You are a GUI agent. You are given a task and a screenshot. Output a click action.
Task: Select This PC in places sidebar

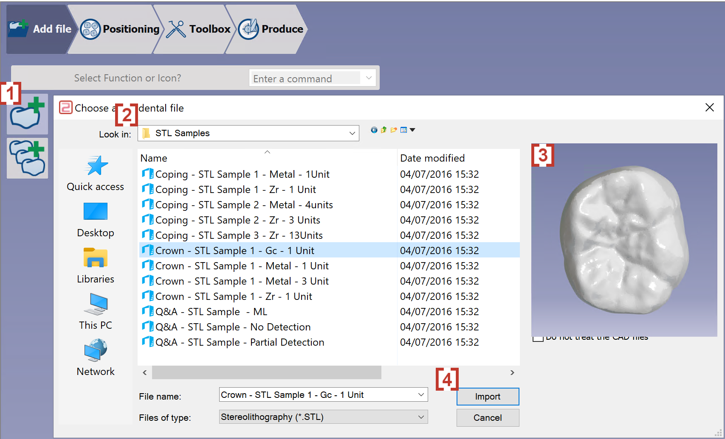click(96, 312)
